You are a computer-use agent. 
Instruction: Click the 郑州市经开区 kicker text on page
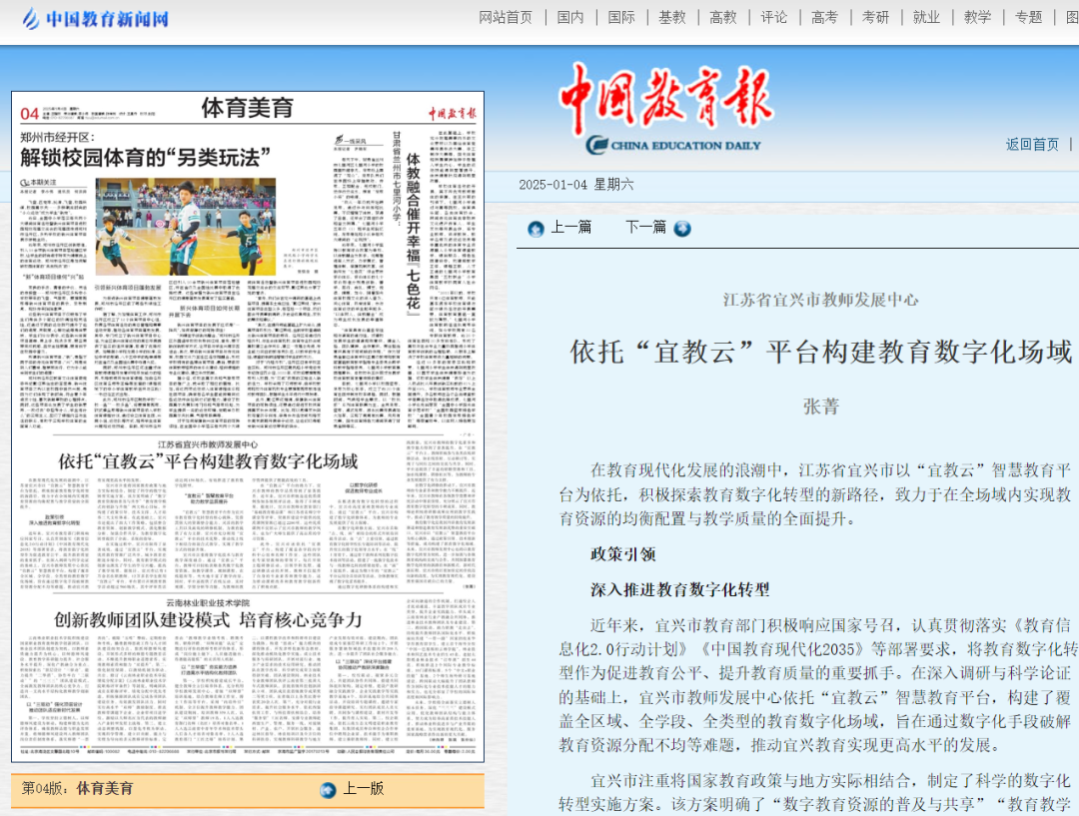click(57, 137)
